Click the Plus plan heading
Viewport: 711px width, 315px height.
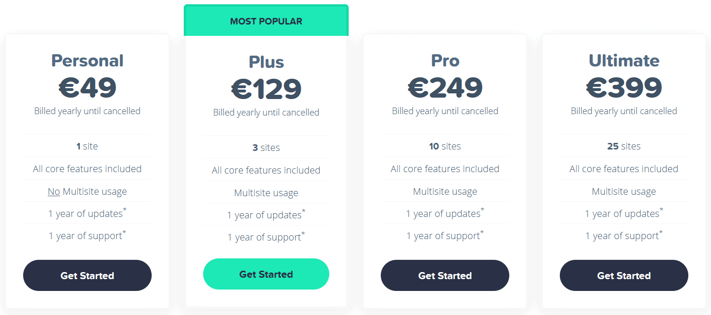(266, 62)
